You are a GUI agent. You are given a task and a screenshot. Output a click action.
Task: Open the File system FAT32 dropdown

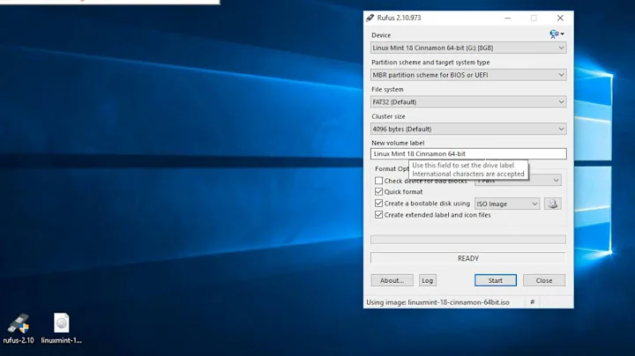[x=468, y=102]
